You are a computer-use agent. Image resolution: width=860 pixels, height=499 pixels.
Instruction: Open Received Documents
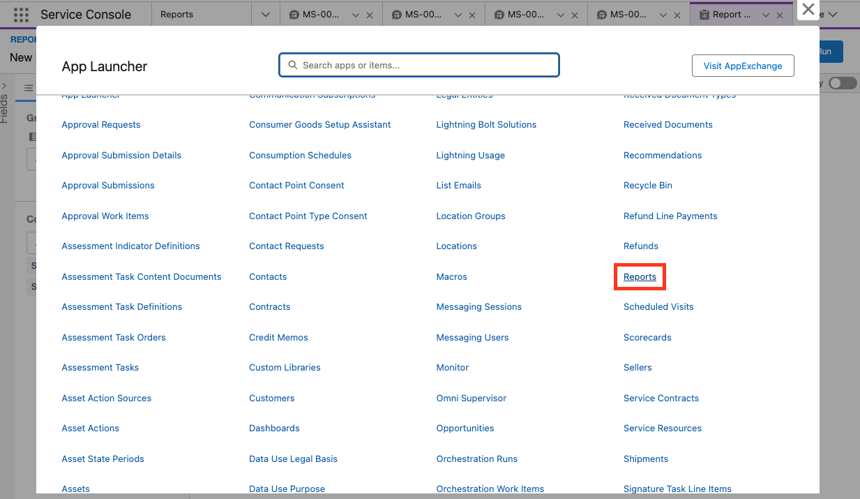668,125
